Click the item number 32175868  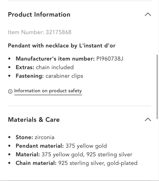pos(58,32)
